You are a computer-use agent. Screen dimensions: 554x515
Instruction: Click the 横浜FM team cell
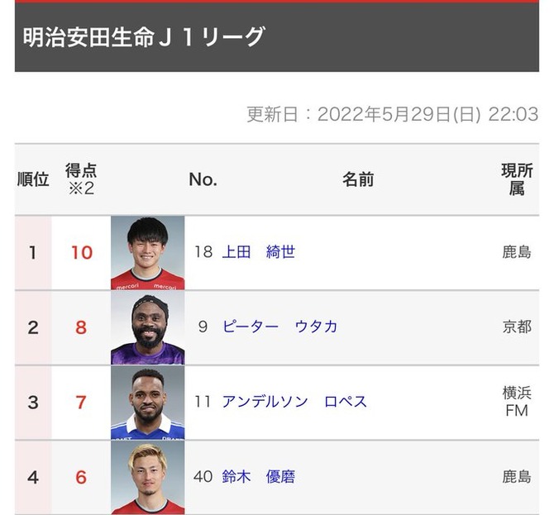click(517, 402)
